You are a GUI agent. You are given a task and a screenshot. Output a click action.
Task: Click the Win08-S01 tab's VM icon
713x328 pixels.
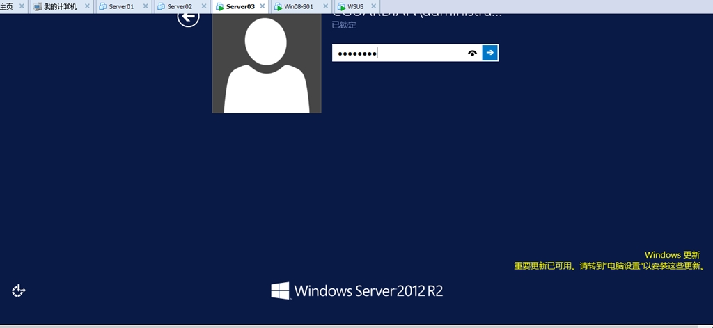click(x=278, y=7)
